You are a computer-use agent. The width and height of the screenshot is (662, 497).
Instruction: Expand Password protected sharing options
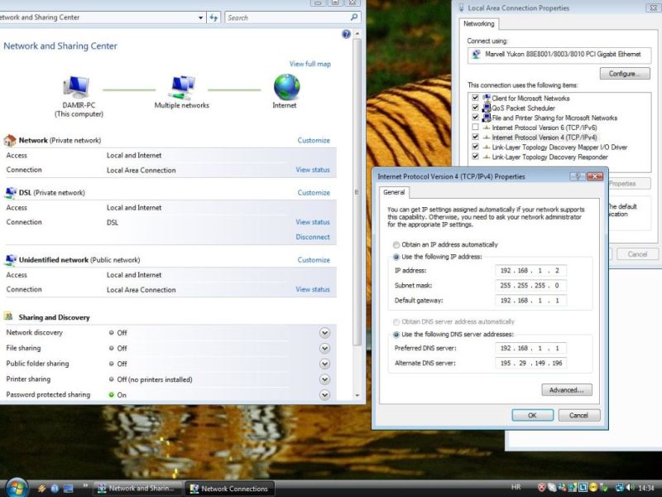(324, 395)
